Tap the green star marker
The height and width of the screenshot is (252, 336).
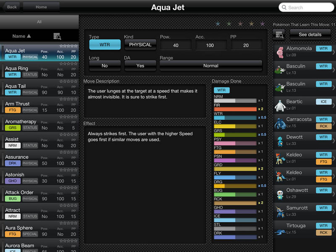tap(229, 24)
